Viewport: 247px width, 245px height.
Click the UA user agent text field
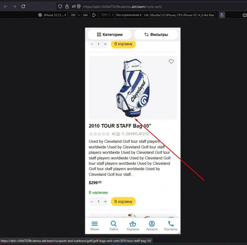point(183,15)
